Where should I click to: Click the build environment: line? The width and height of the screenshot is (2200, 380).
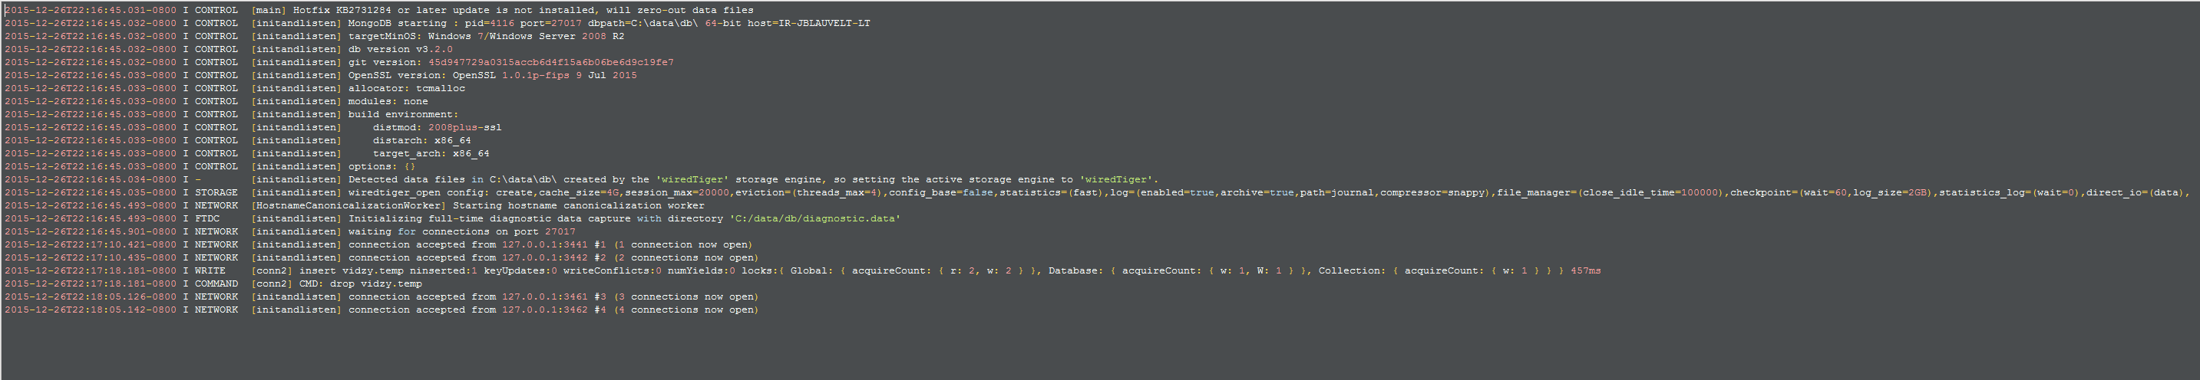(403, 114)
